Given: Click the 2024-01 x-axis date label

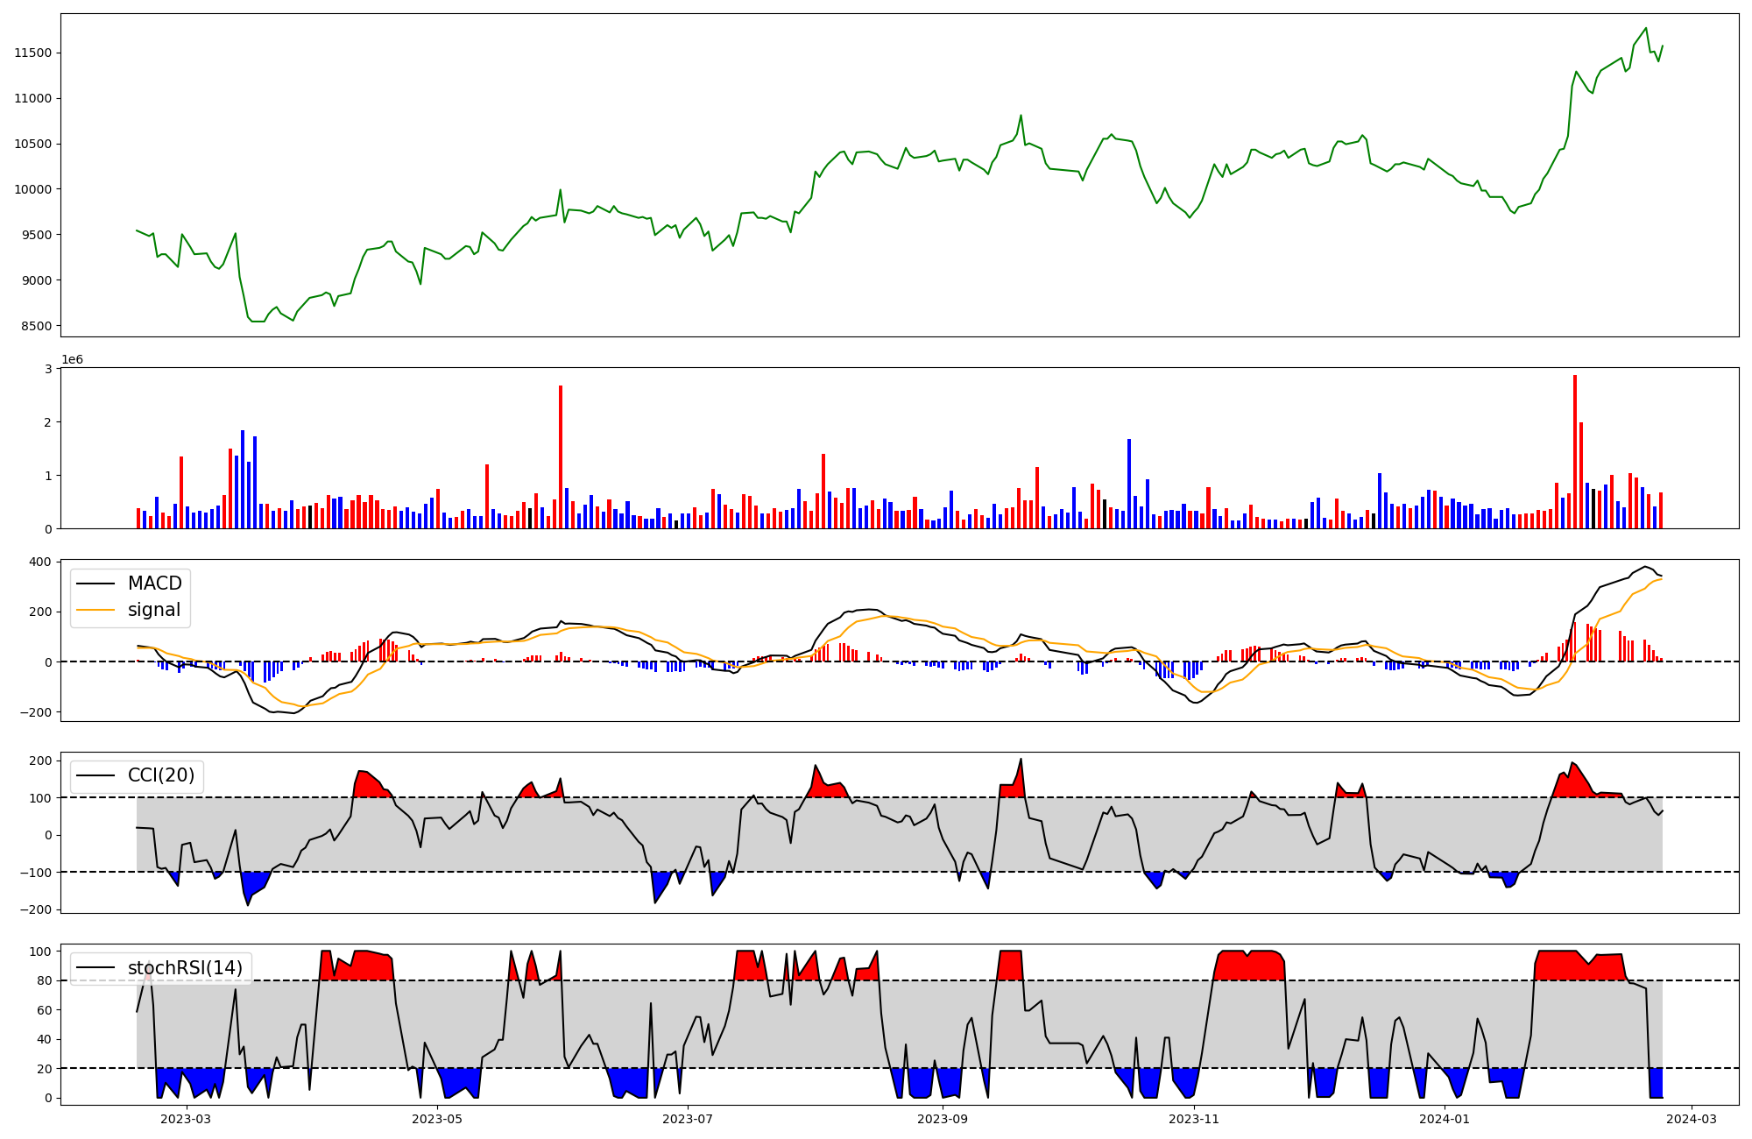Looking at the screenshot, I should pos(1445,1119).
